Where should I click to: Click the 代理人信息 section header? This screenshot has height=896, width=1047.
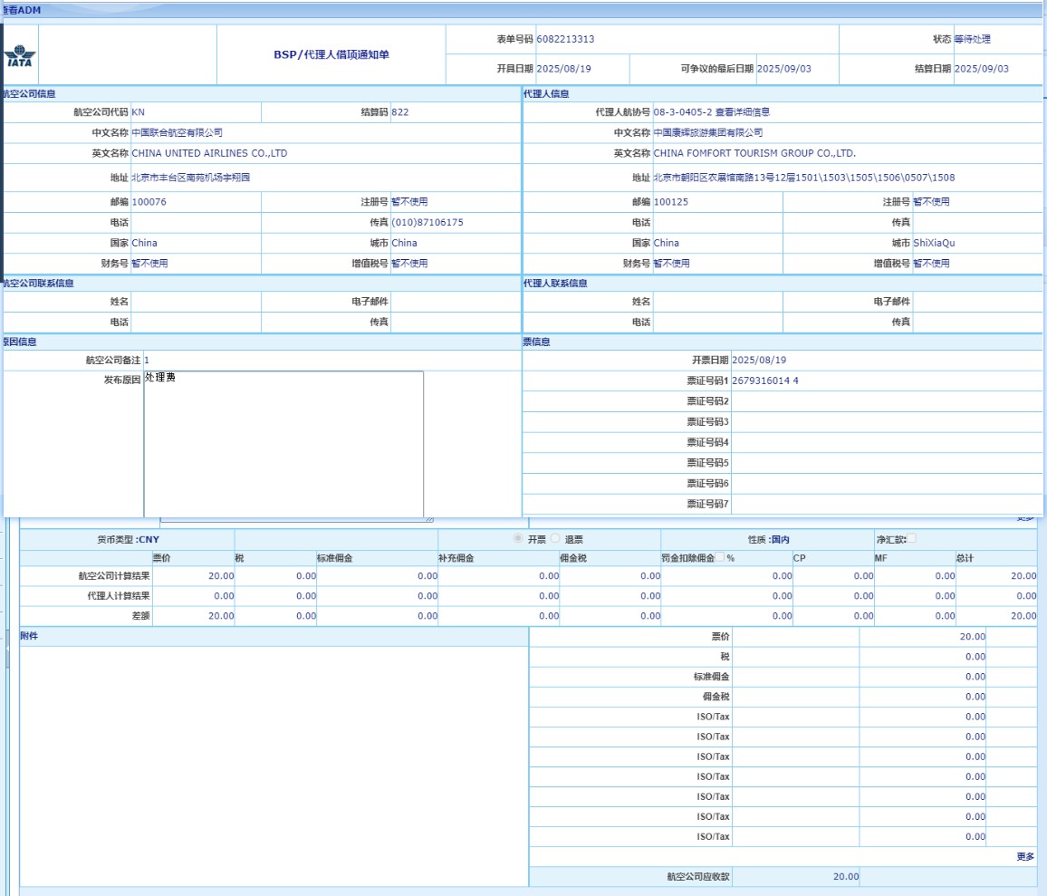(x=546, y=93)
